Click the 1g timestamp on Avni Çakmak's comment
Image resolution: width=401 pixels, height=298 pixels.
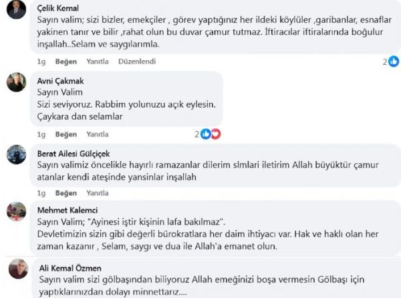[41, 134]
